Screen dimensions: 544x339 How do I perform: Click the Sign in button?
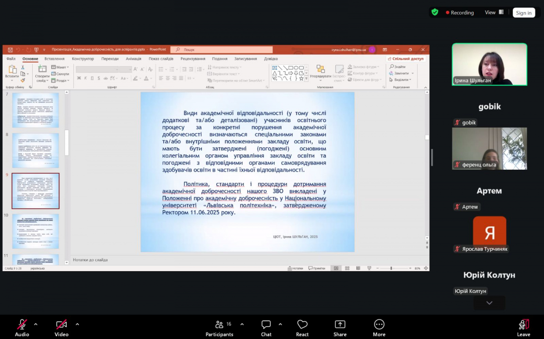[x=524, y=13]
